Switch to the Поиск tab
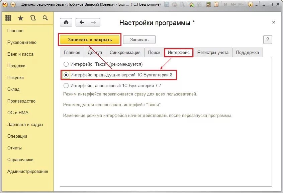The width and height of the screenshot is (283, 193). 154,52
